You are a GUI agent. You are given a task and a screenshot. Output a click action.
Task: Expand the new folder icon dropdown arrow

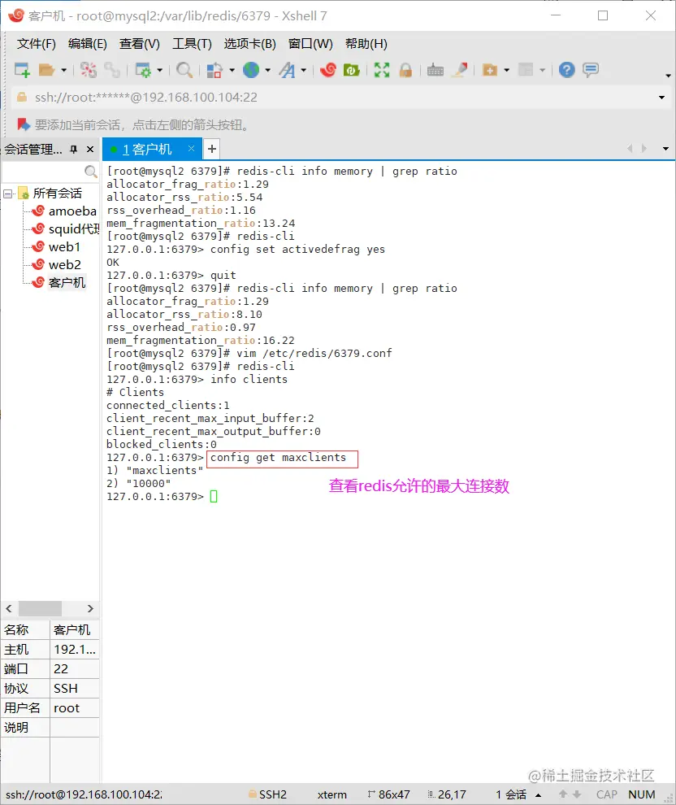pos(507,70)
